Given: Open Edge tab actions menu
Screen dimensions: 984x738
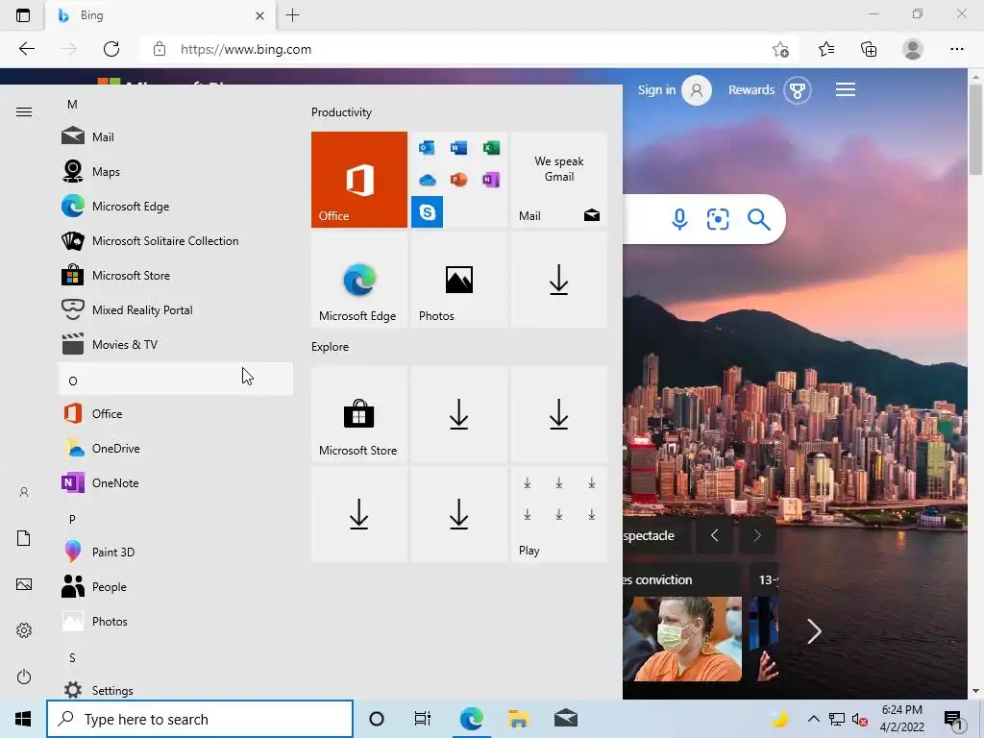Looking at the screenshot, I should coord(23,15).
